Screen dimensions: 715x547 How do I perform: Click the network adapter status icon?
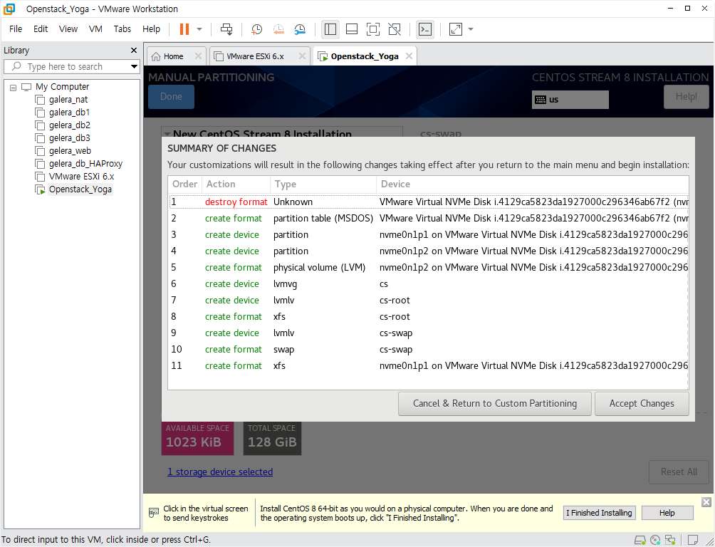[x=670, y=540]
